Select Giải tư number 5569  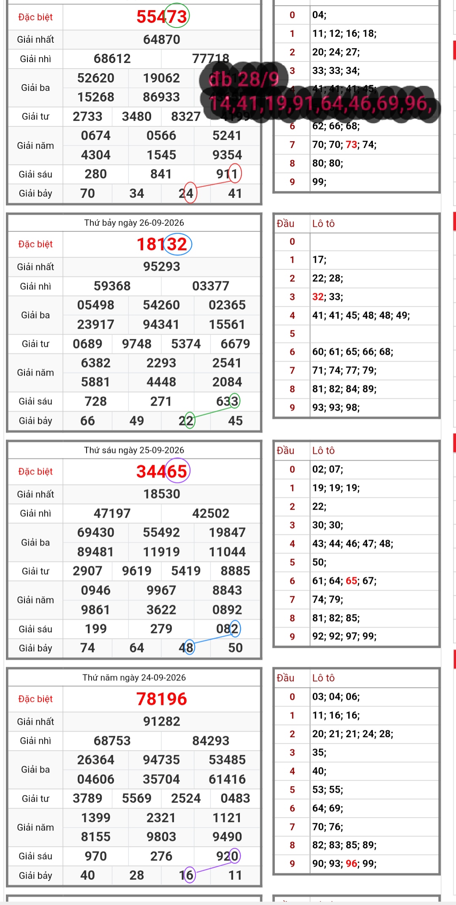[137, 798]
